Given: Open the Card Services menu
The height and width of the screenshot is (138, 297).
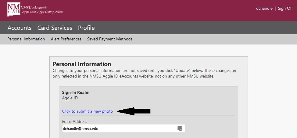Looking at the screenshot, I should click(x=55, y=28).
